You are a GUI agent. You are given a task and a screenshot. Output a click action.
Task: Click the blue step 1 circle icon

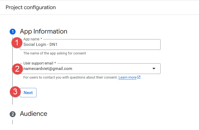tap(12, 32)
